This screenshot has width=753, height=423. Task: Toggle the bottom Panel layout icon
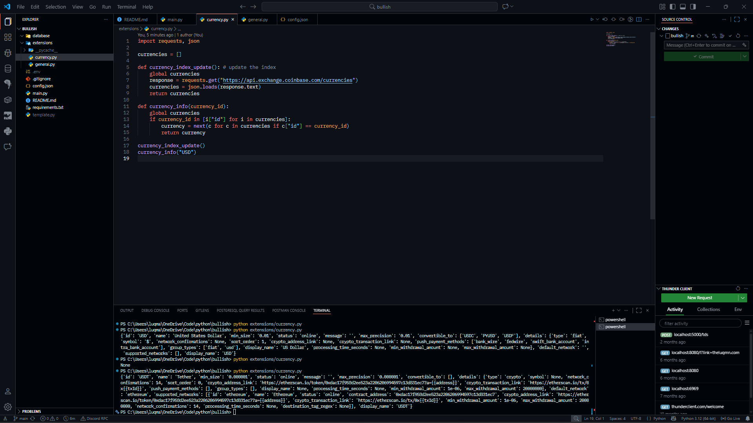tap(683, 7)
